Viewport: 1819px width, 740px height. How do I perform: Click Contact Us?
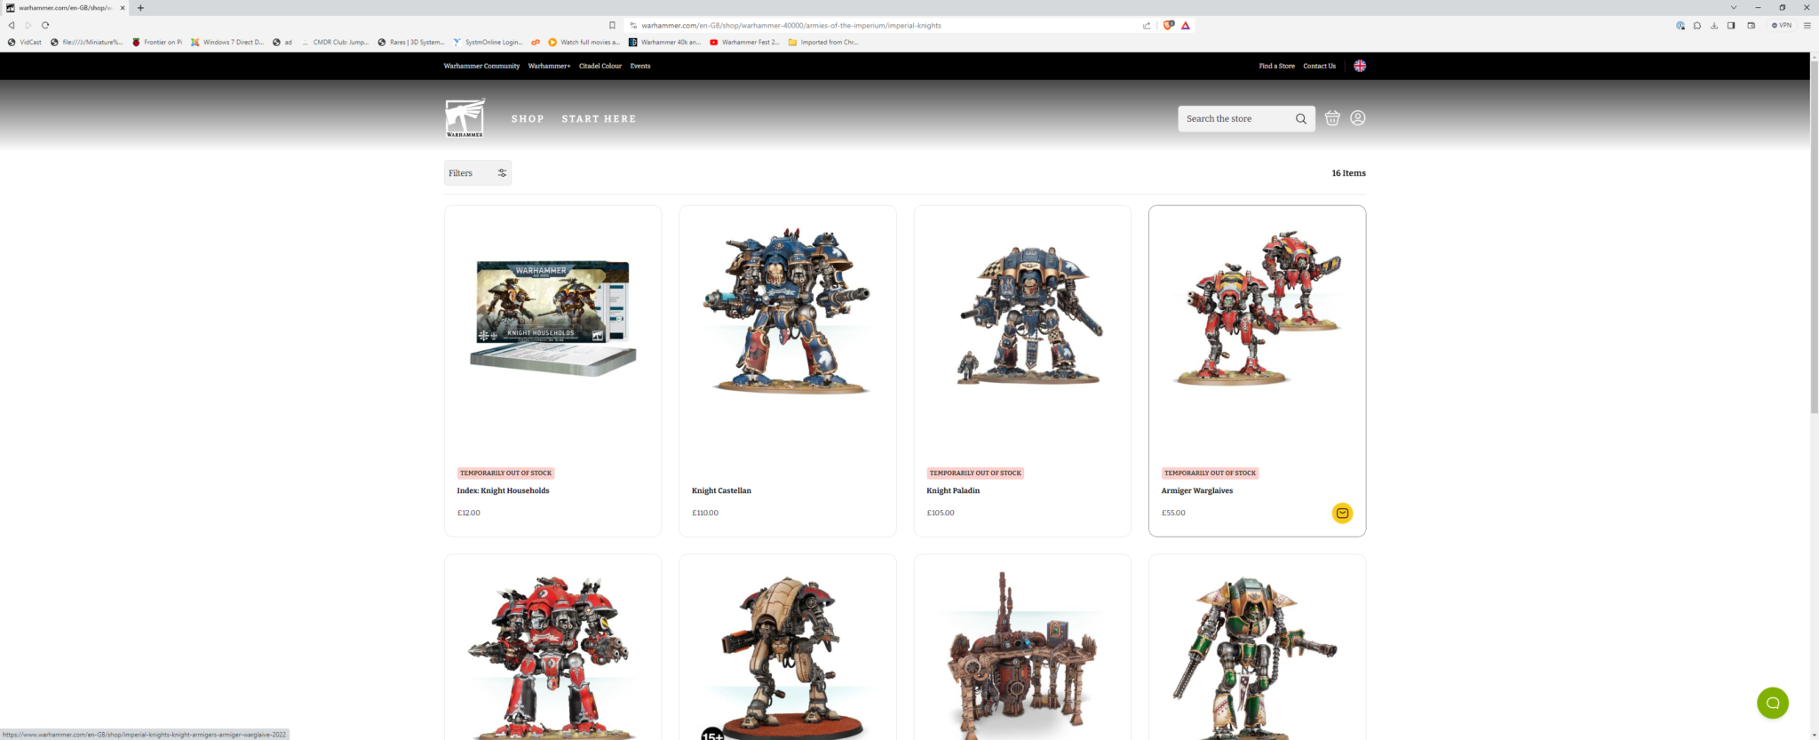click(x=1319, y=66)
